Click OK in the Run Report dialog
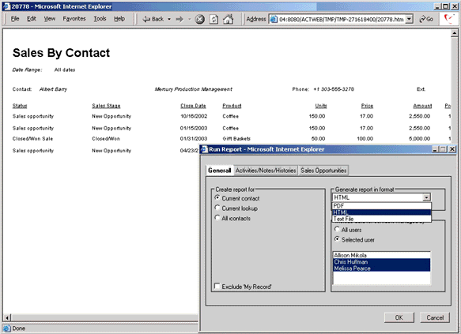This screenshot has height=334, width=461. [x=399, y=317]
